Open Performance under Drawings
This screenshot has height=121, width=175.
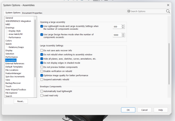pos(15,38)
